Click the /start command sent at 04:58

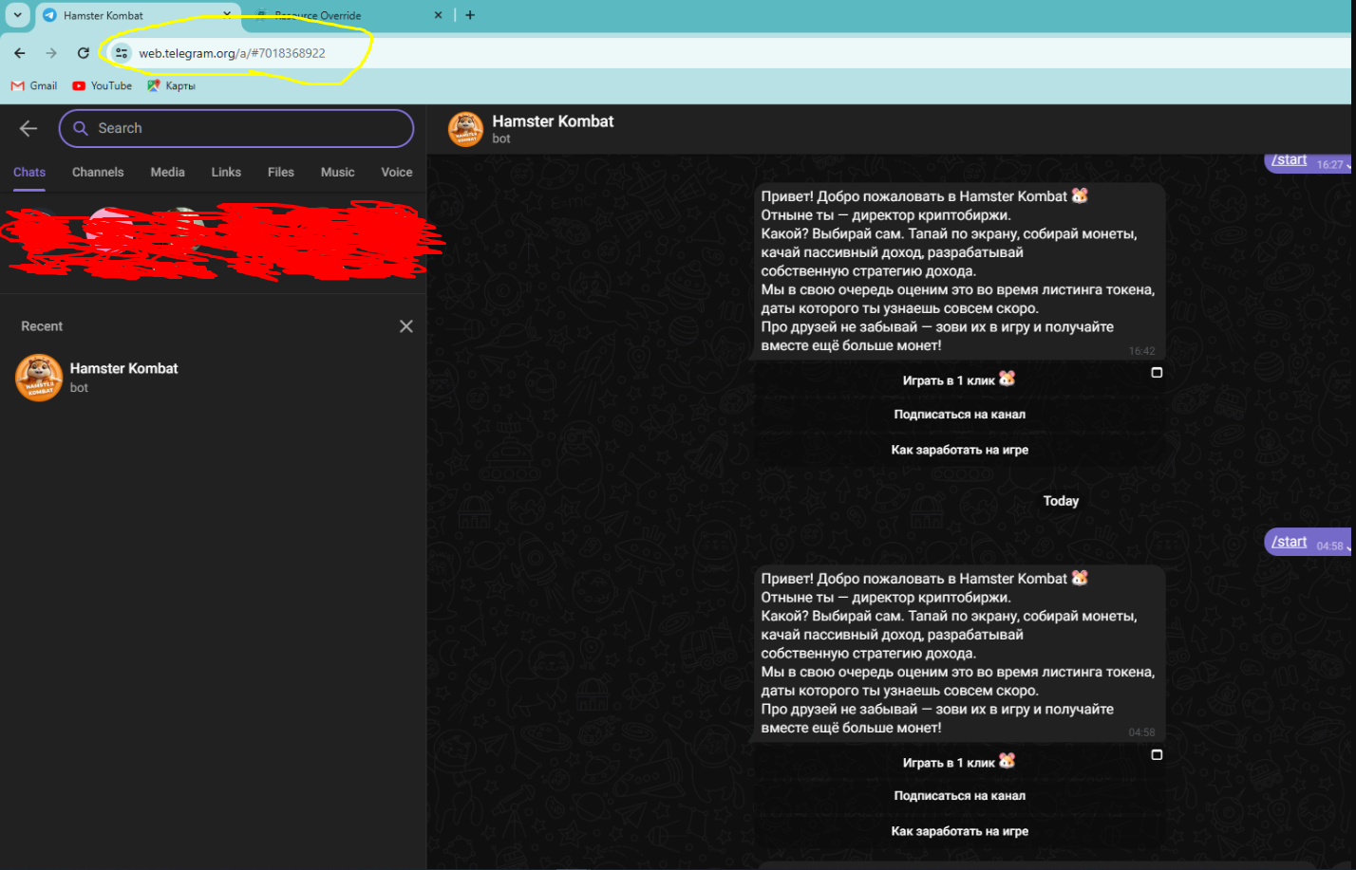pos(1289,542)
